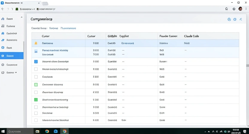Click the rounded blue icon of fifth sidebar item
This screenshot has height=134, width=249.
pos(3,48)
